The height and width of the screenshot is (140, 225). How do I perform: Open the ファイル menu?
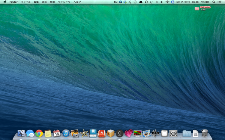[x=25, y=2]
